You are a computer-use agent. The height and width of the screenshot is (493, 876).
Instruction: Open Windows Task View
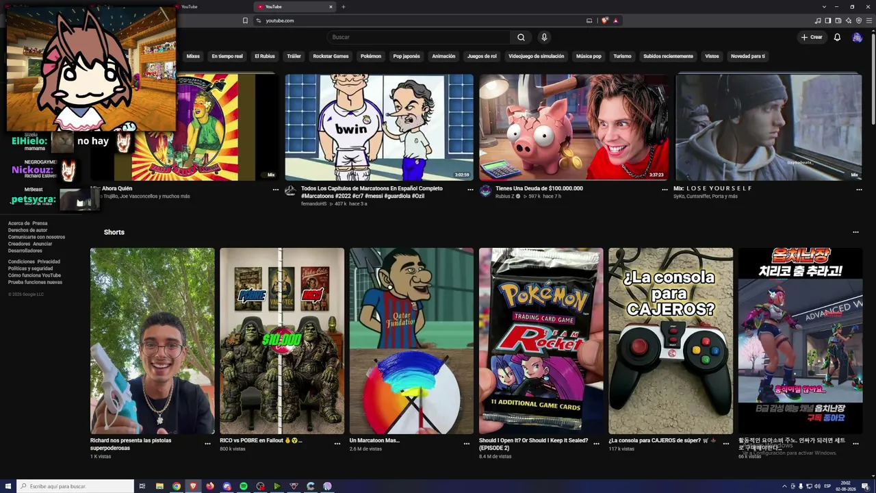click(x=142, y=486)
